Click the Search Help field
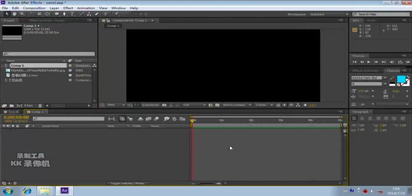Screen dimensions: 412x196 point(381,14)
